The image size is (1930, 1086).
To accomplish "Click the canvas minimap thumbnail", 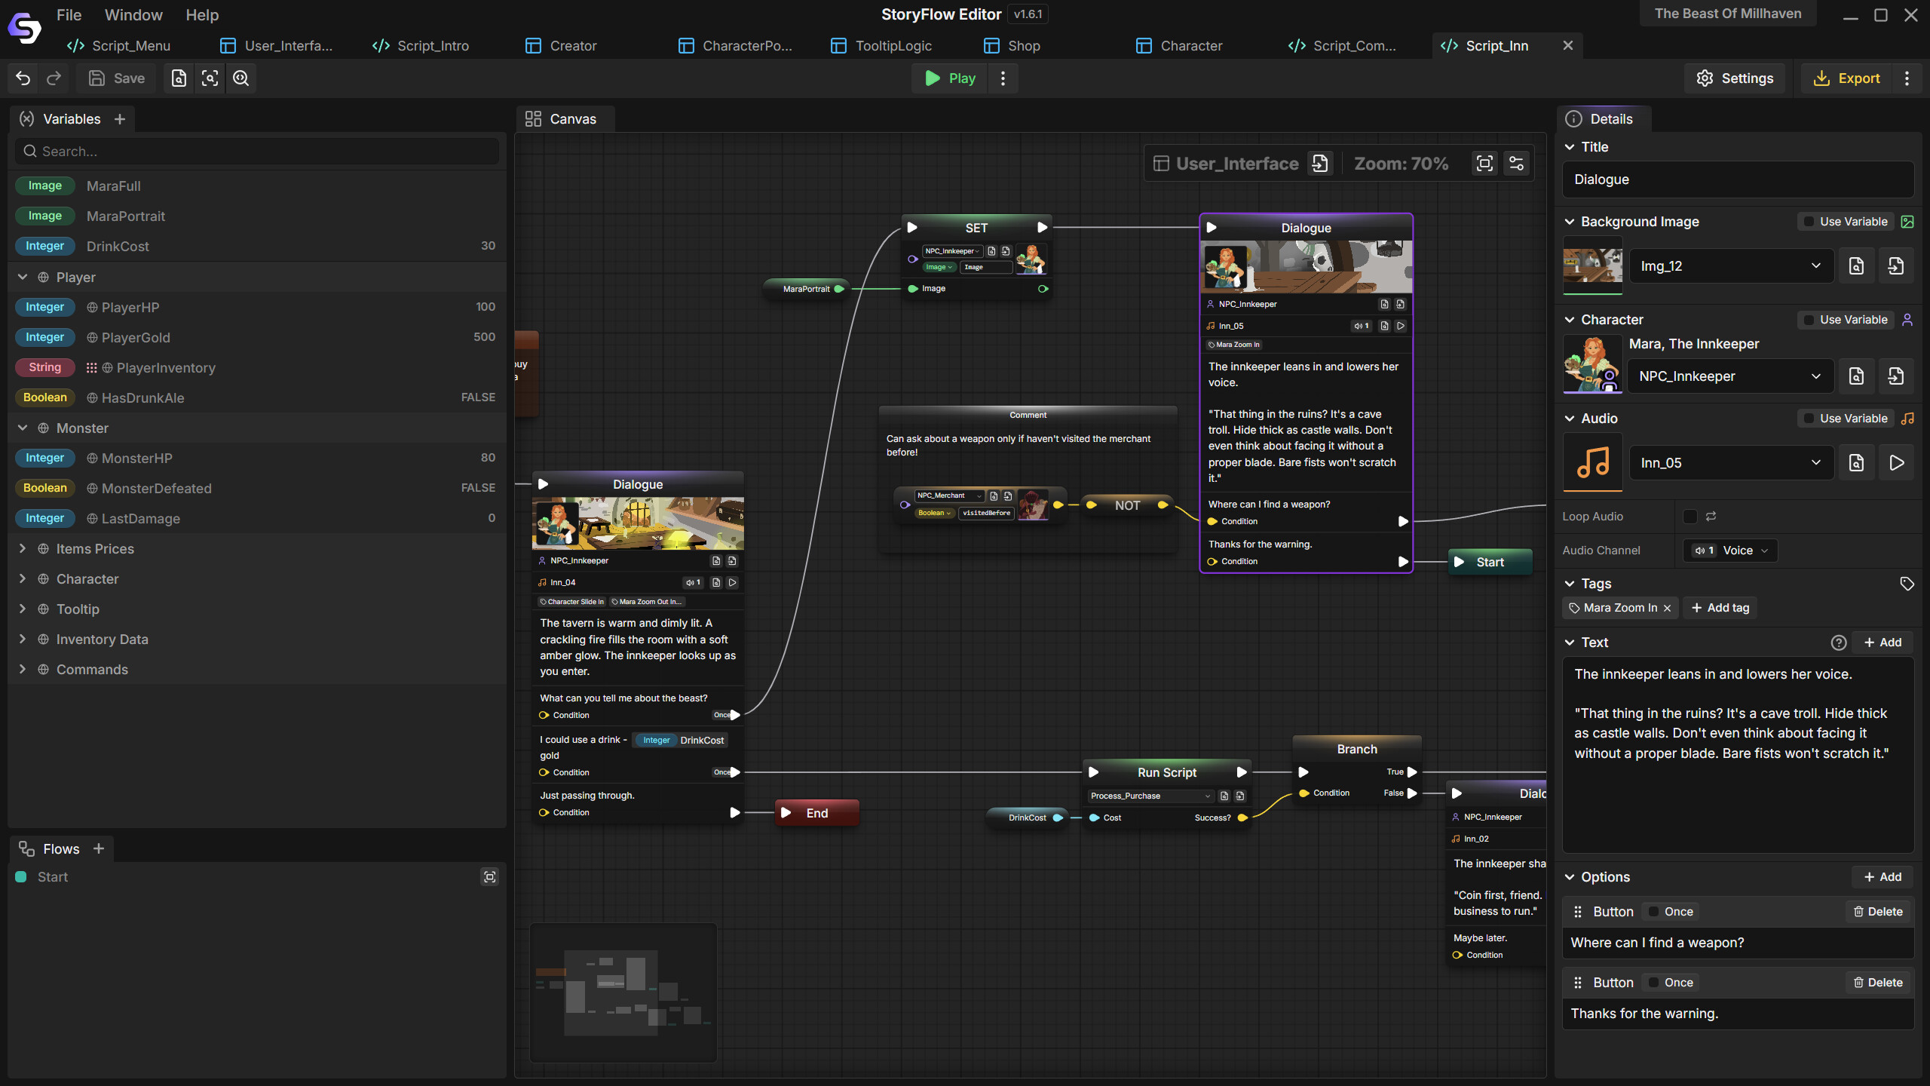I will pos(623,992).
